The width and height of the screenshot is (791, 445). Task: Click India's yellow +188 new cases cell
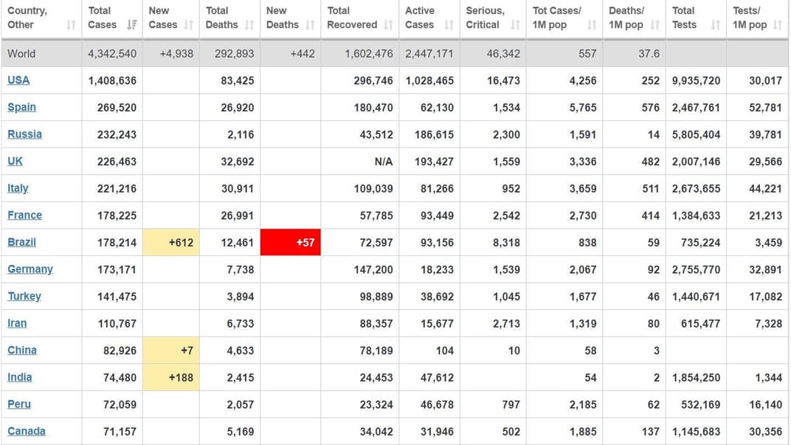pyautogui.click(x=171, y=377)
